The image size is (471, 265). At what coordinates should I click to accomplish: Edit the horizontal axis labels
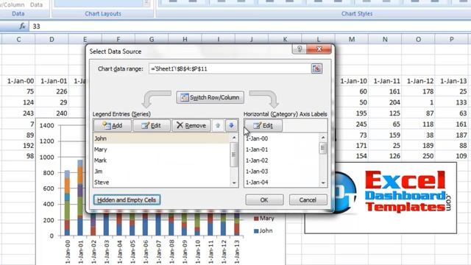tap(263, 126)
